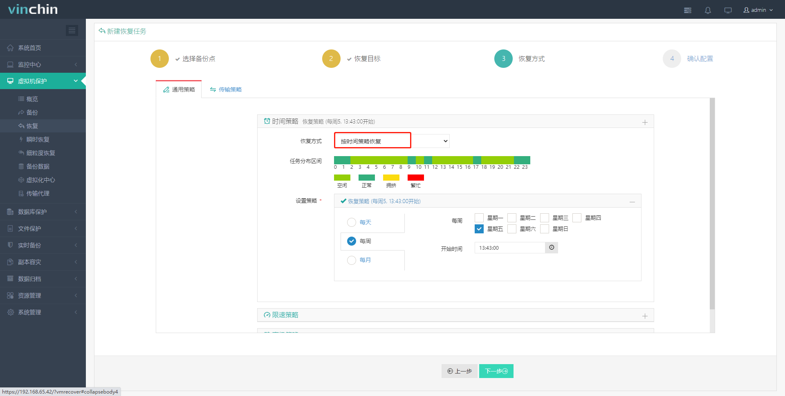Open the 恢复方式 dropdown
This screenshot has width=785, height=396.
(x=392, y=141)
